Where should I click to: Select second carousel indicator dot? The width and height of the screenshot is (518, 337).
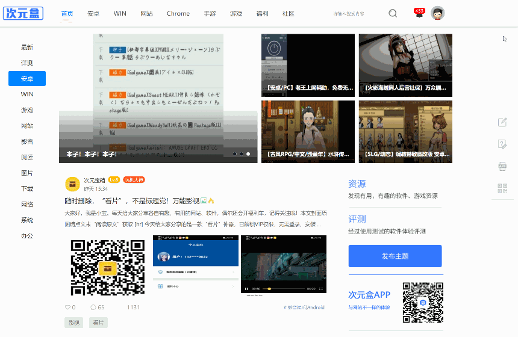242,154
